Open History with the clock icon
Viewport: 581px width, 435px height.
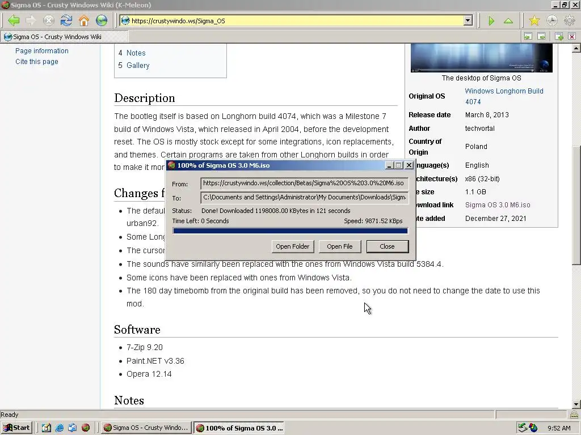(x=551, y=21)
